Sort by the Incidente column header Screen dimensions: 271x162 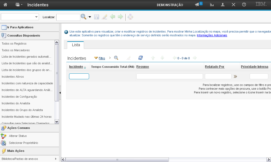[76, 67]
